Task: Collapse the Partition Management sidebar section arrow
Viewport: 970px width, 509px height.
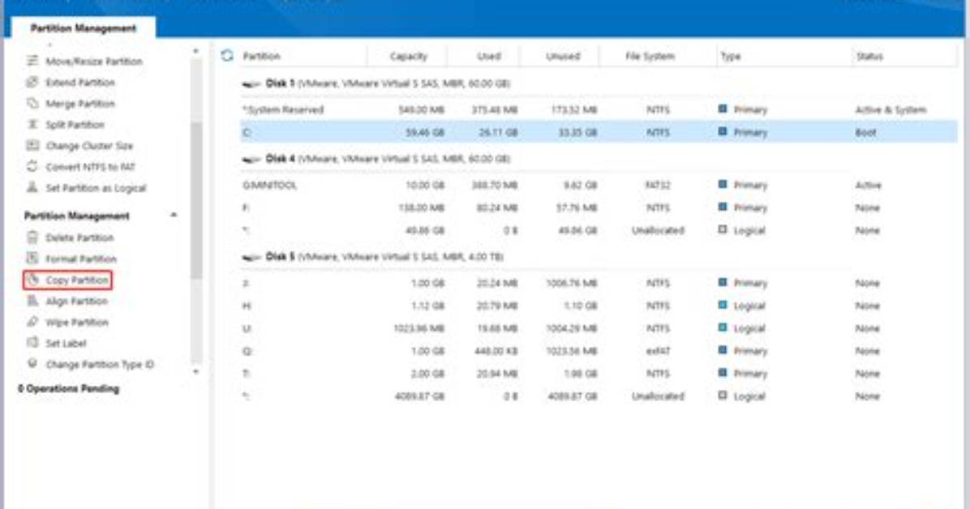Action: point(174,216)
